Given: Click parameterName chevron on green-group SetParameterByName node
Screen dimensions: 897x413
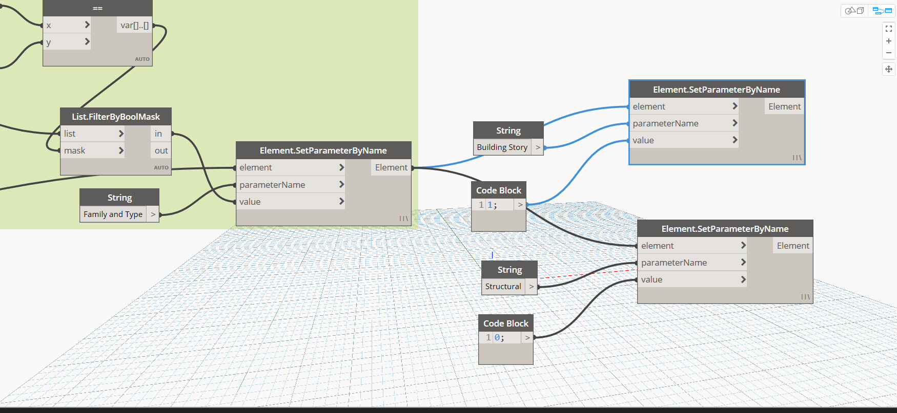Looking at the screenshot, I should pyautogui.click(x=341, y=184).
